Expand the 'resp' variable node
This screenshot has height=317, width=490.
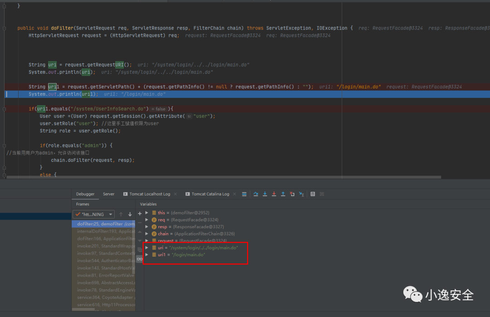147,227
